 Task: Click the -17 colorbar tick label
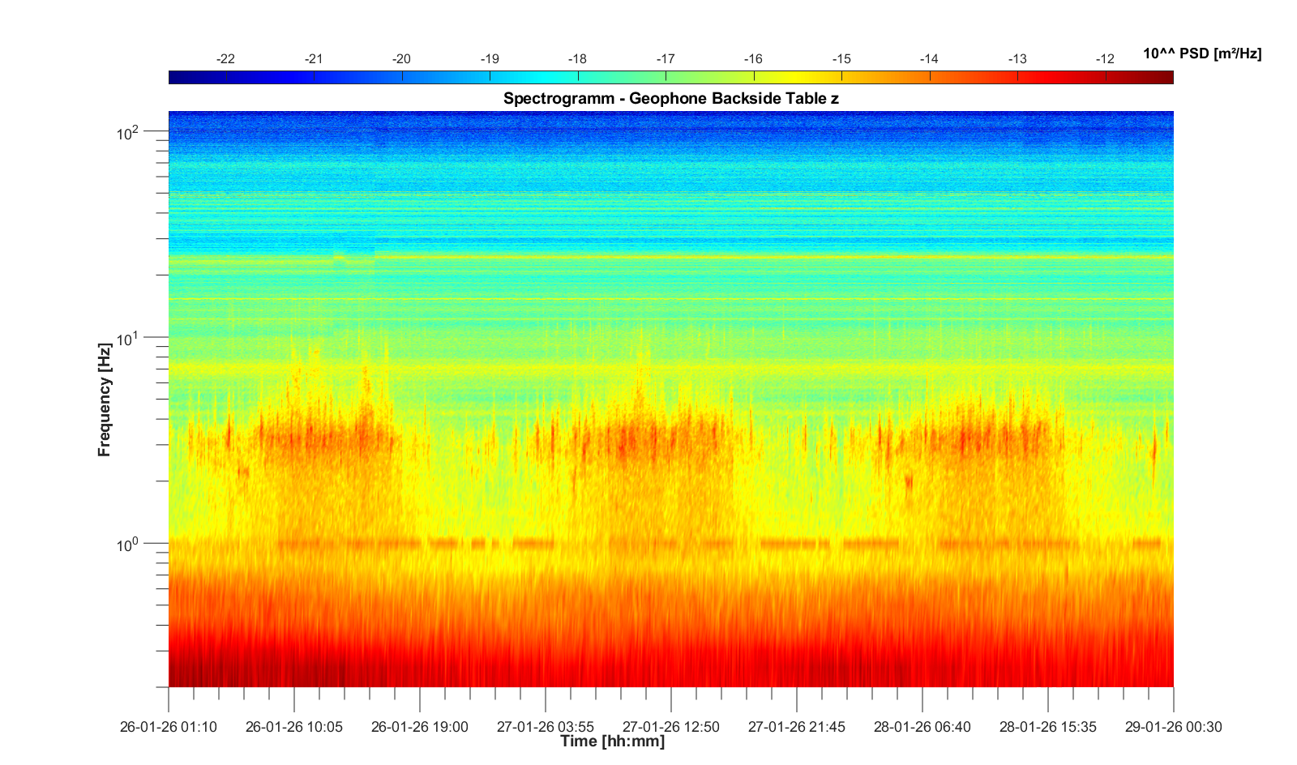click(666, 59)
